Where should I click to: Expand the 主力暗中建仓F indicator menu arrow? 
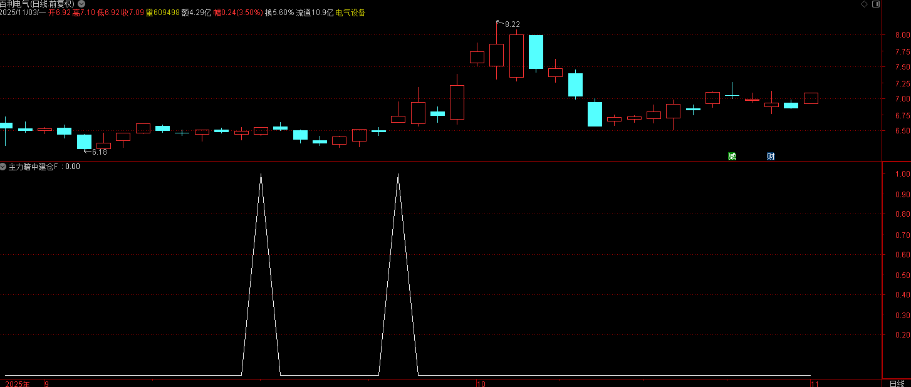point(4,167)
